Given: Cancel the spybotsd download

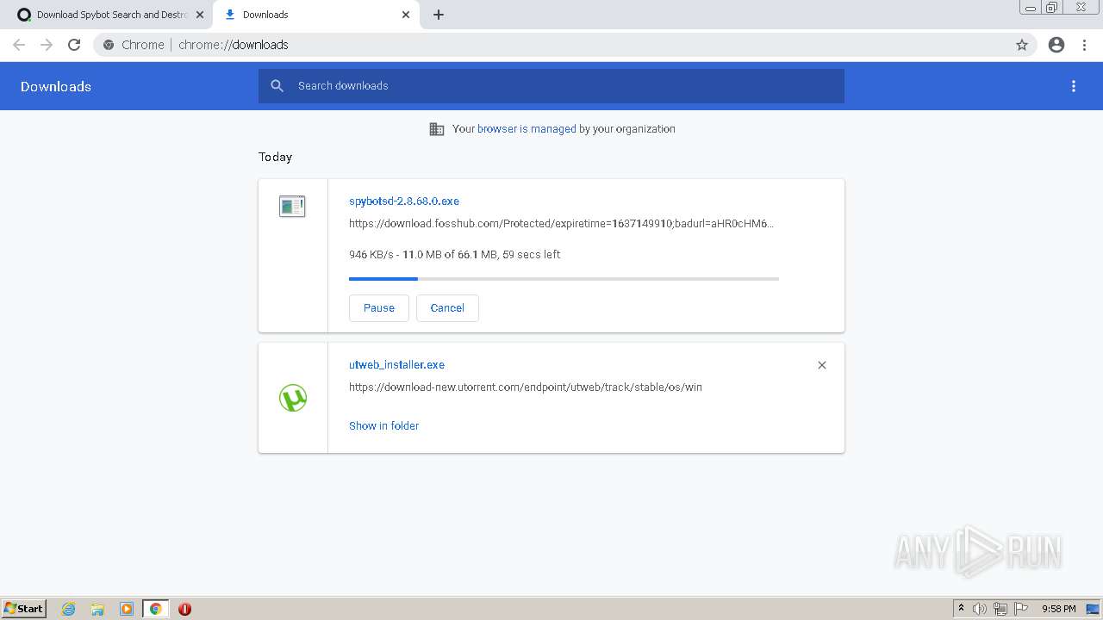Looking at the screenshot, I should coord(447,308).
